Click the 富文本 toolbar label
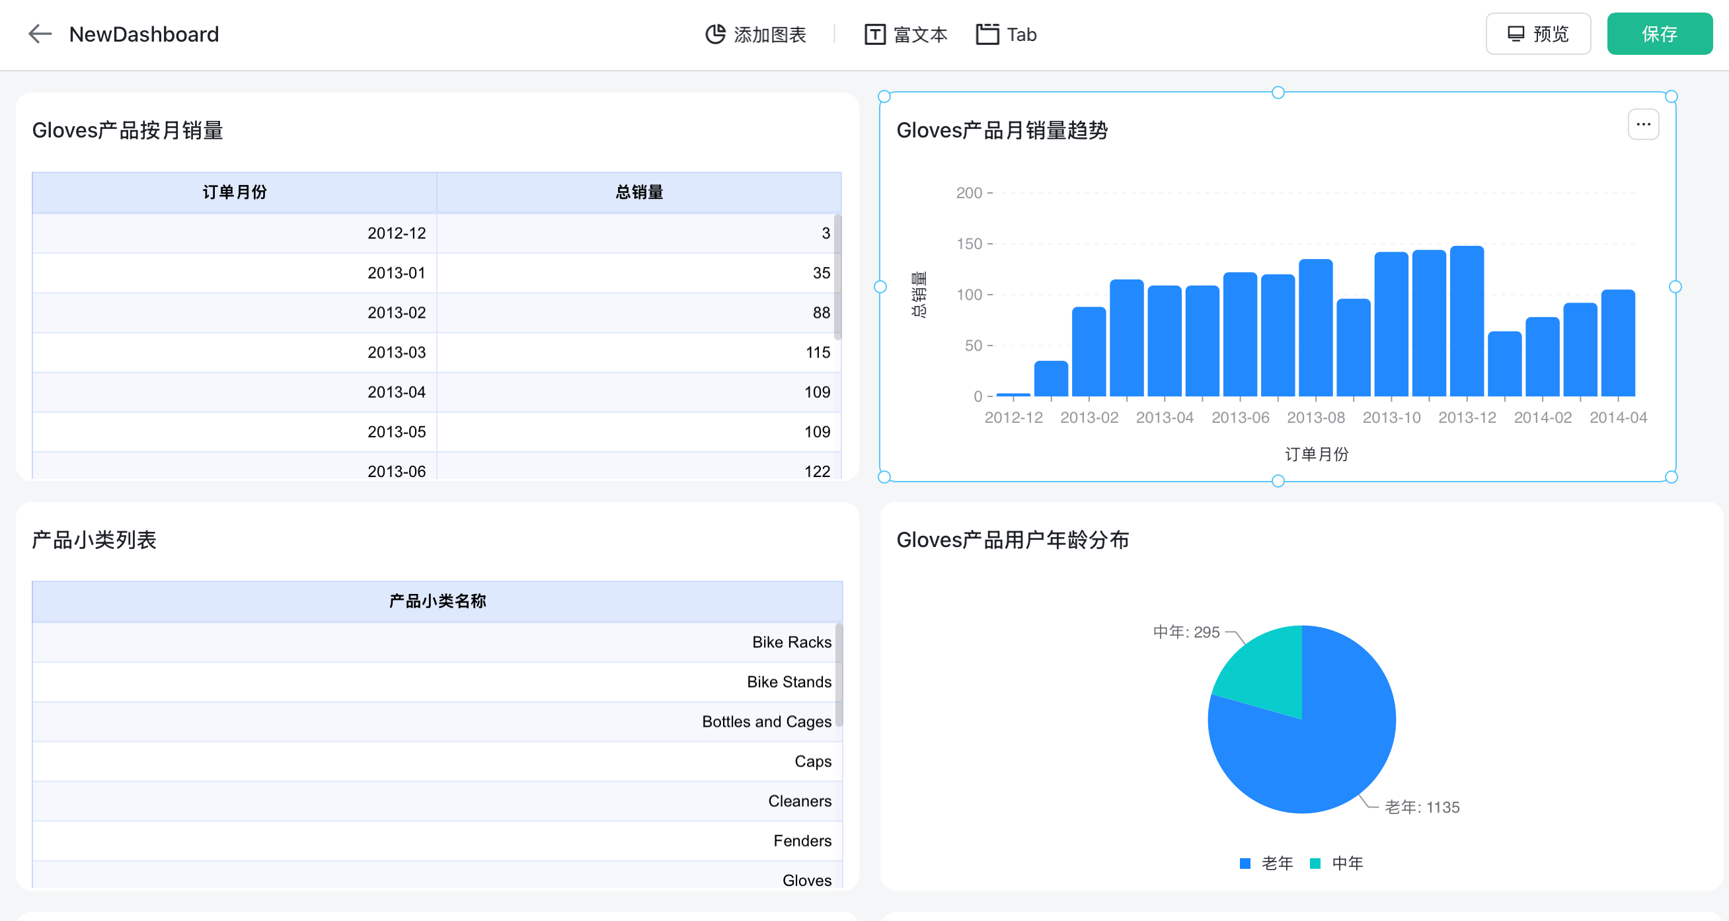The width and height of the screenshot is (1729, 921). pos(919,34)
